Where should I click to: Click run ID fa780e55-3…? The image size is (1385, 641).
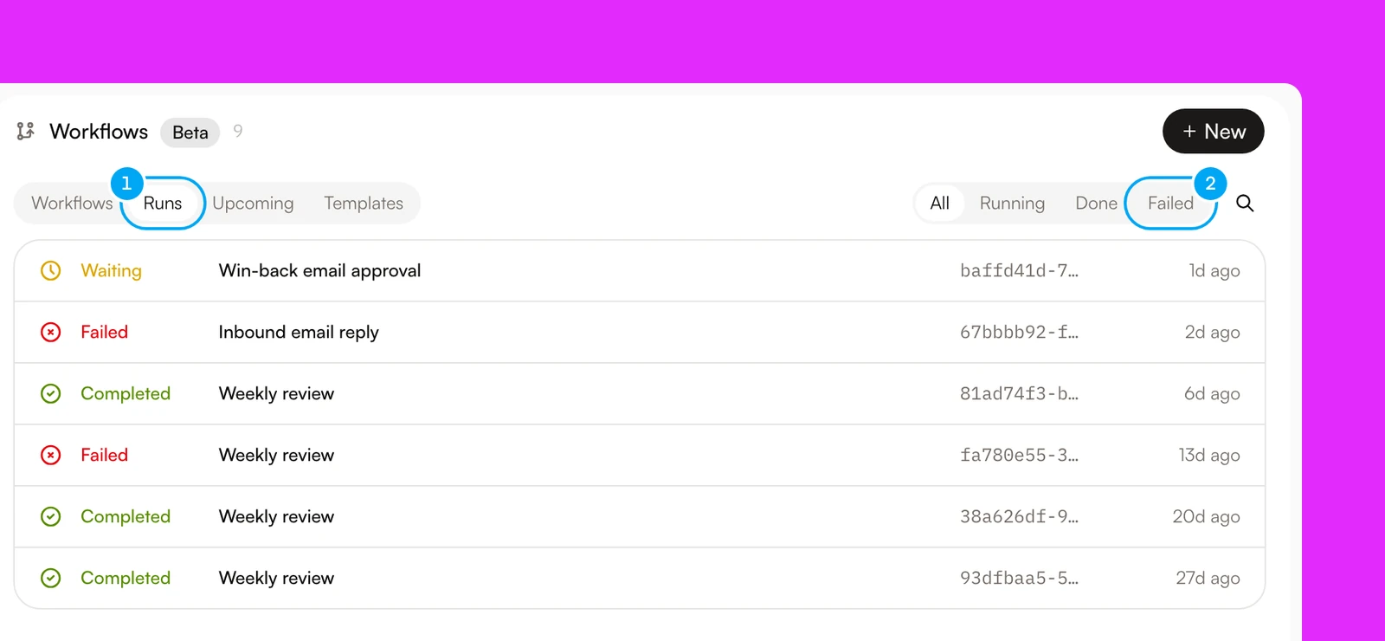coord(1019,455)
